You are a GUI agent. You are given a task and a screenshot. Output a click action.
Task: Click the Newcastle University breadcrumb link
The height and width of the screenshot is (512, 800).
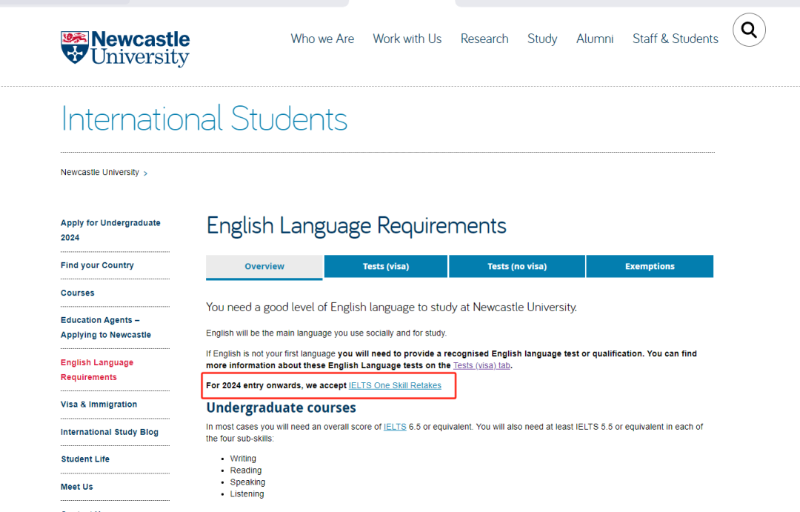pyautogui.click(x=100, y=173)
